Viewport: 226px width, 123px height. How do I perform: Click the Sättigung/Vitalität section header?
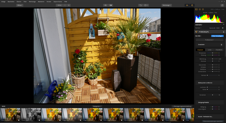click(x=210, y=102)
